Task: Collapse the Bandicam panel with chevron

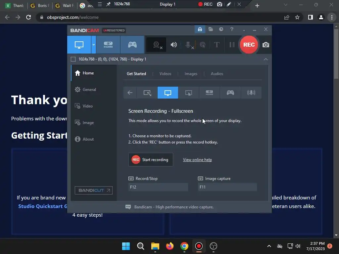Action: pyautogui.click(x=266, y=59)
